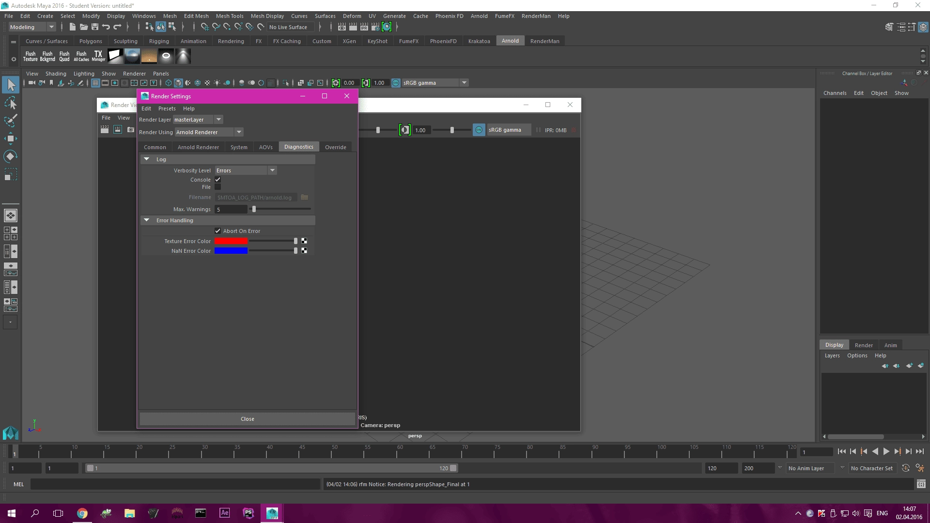This screenshot has width=930, height=523.
Task: Collapse the Error Handling section
Action: click(x=146, y=220)
